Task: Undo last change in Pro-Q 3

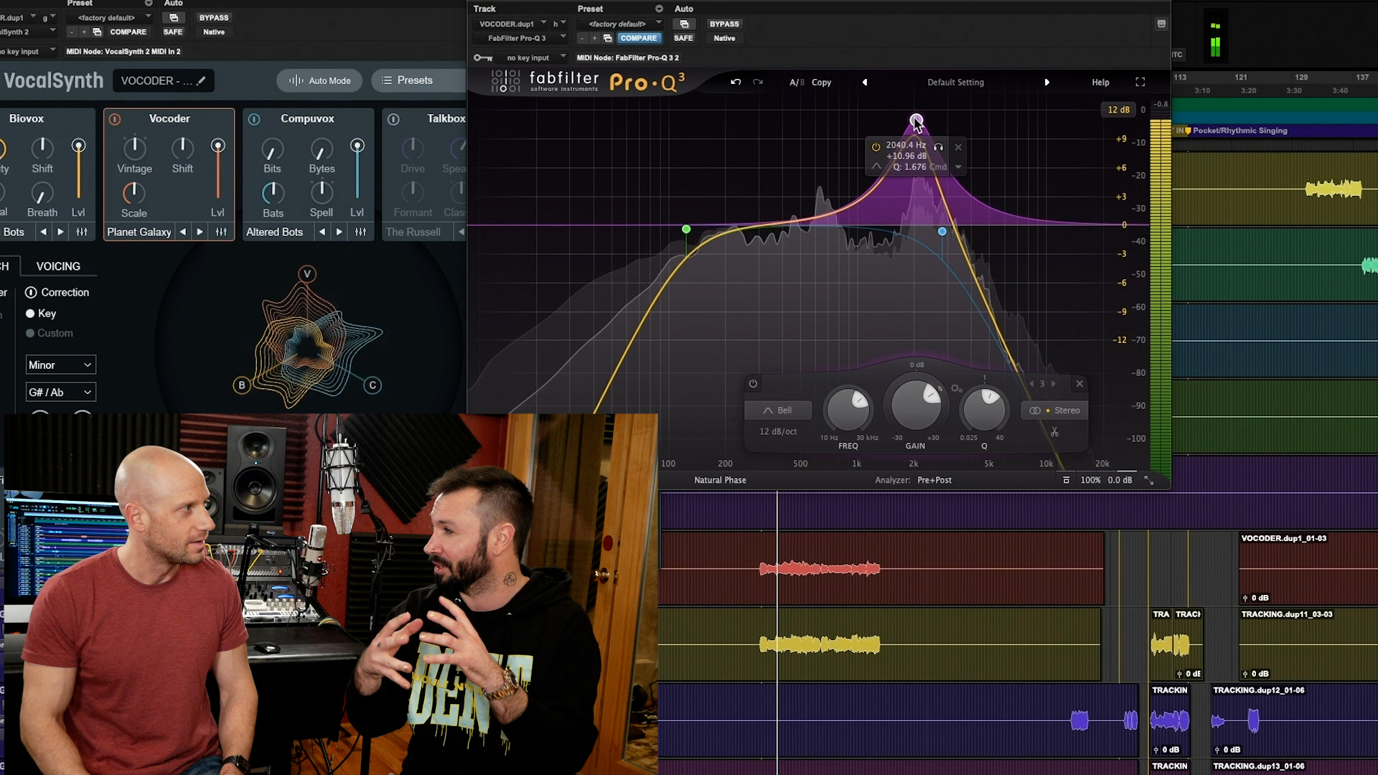Action: click(736, 82)
